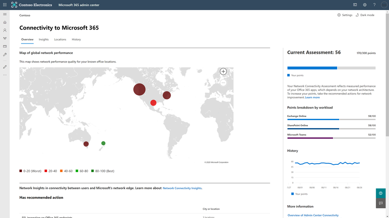Open Users in the left sidebar
The width and height of the screenshot is (389, 218).
tap(5, 30)
